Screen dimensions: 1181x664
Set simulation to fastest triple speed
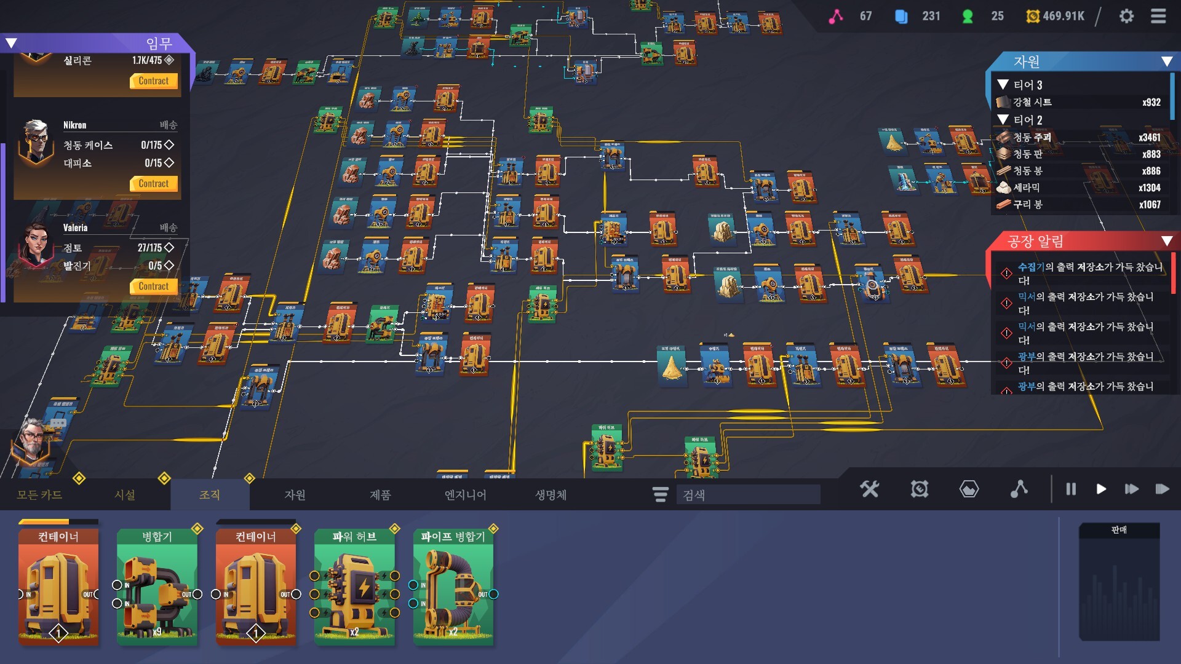point(1162,489)
